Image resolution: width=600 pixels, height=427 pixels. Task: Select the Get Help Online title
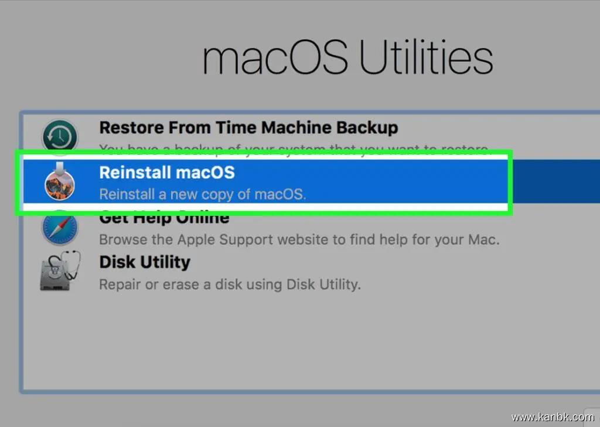click(x=164, y=219)
